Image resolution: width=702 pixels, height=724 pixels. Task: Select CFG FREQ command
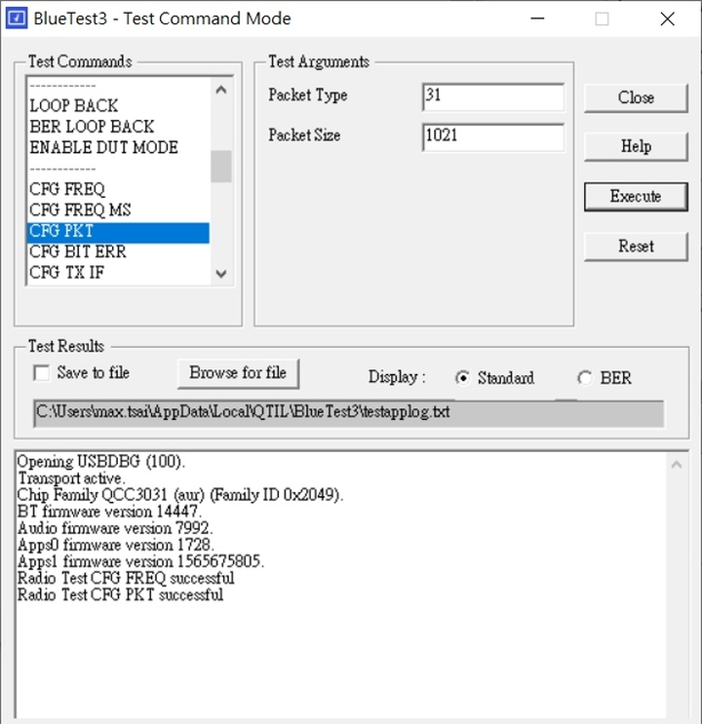click(x=67, y=189)
